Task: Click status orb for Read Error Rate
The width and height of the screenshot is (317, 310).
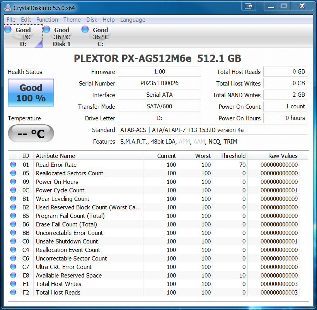Action: tap(13, 165)
